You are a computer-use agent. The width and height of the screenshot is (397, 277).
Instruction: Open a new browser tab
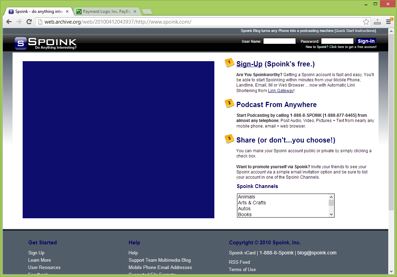click(x=147, y=11)
